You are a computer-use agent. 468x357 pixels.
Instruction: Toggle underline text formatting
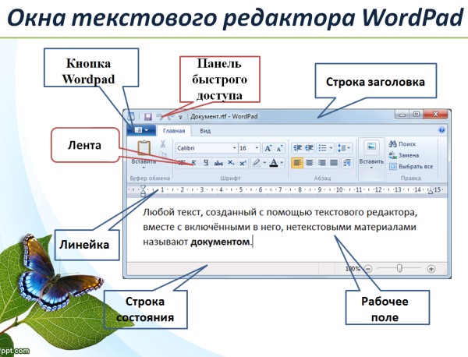click(206, 163)
